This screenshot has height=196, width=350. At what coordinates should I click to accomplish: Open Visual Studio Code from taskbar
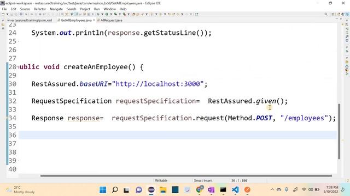pos(235,190)
